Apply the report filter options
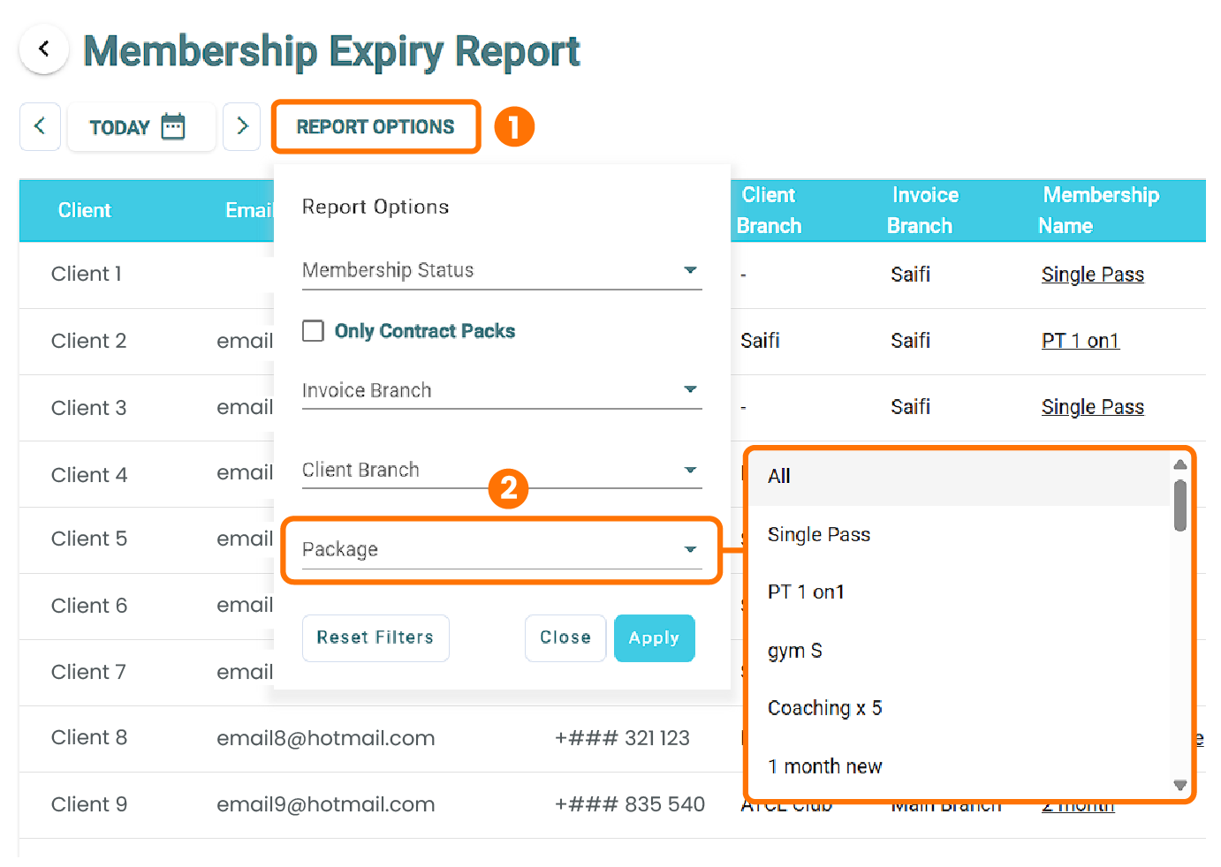The height and width of the screenshot is (867, 1221). pyautogui.click(x=654, y=637)
